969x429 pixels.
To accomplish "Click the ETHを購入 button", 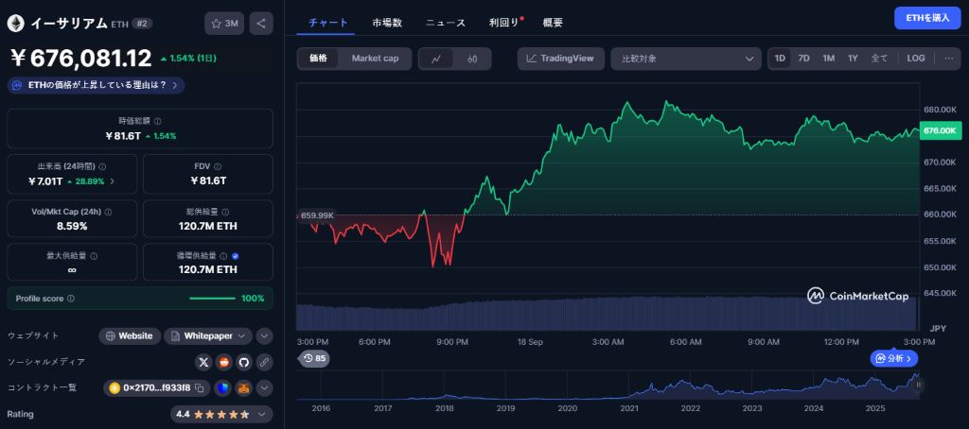I will (x=927, y=19).
